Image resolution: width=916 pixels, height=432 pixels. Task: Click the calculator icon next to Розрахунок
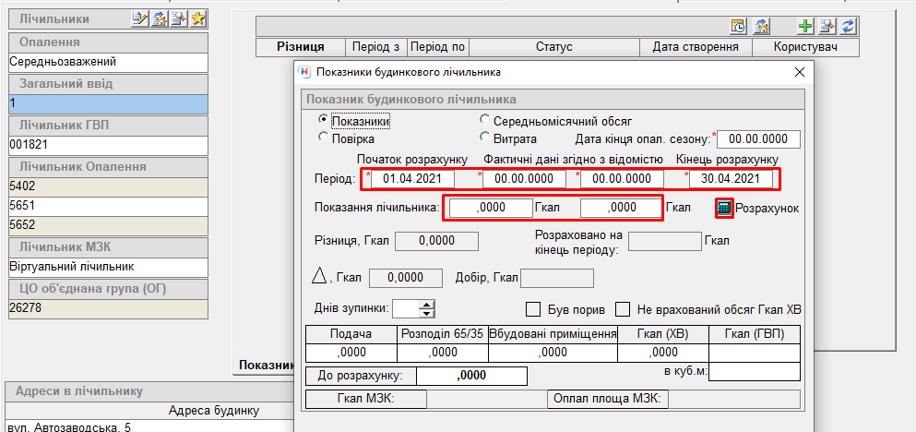[x=724, y=209]
